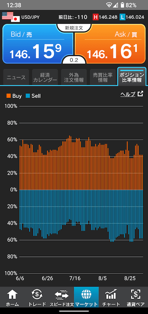This screenshot has width=148, height=314.
Task: Switch to the ニュース tab
Action: (x=16, y=77)
